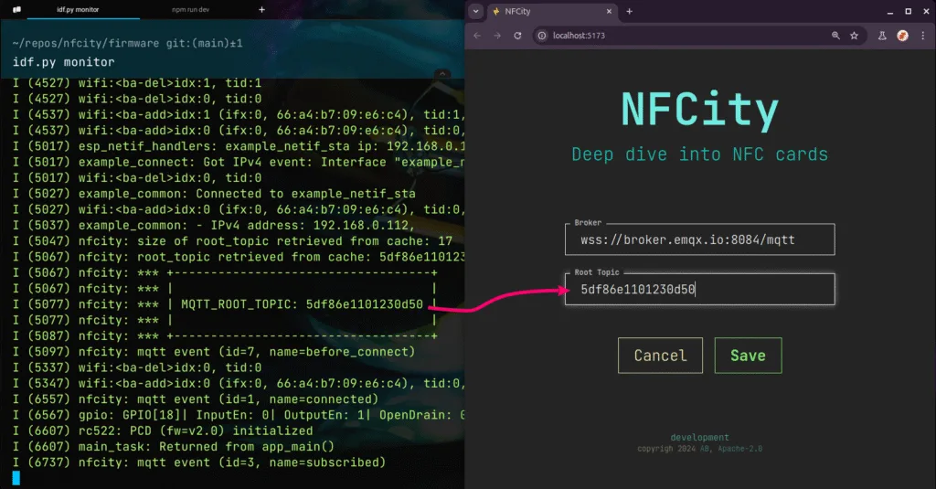The height and width of the screenshot is (489, 936).
Task: Click the terminal app icon at top-left
Action: [x=16, y=9]
